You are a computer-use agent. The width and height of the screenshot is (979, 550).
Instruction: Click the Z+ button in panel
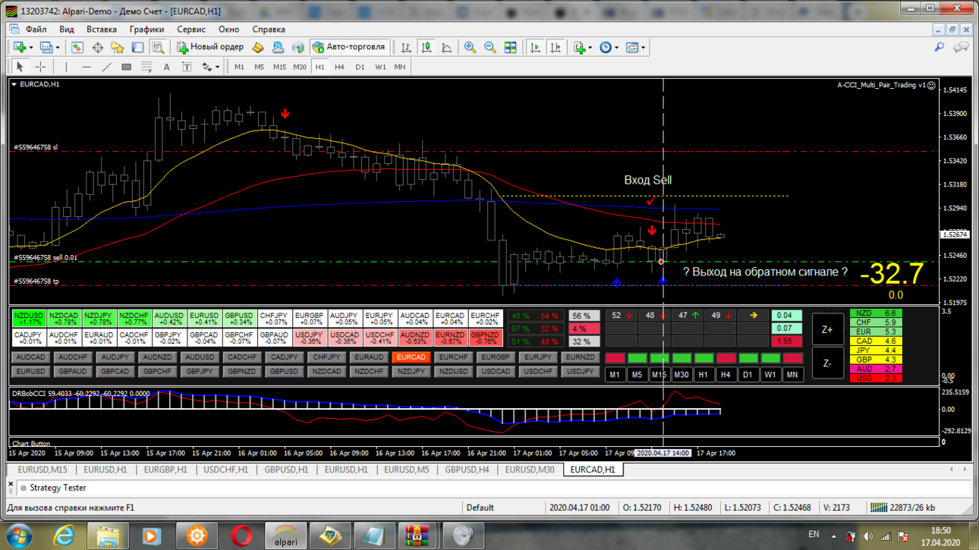[x=827, y=329]
